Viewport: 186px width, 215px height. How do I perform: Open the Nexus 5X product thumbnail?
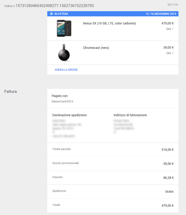click(64, 28)
